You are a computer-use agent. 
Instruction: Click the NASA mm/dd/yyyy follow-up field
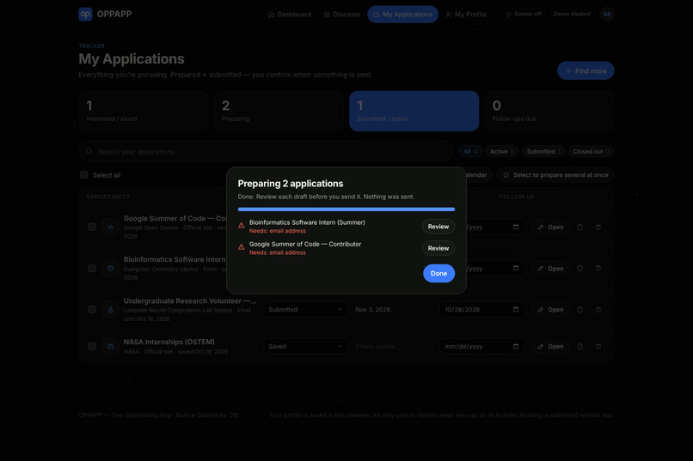(x=481, y=346)
